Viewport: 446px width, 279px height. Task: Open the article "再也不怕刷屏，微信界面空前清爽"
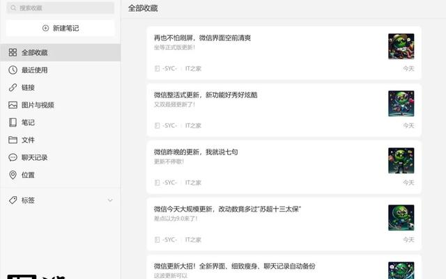(202, 38)
